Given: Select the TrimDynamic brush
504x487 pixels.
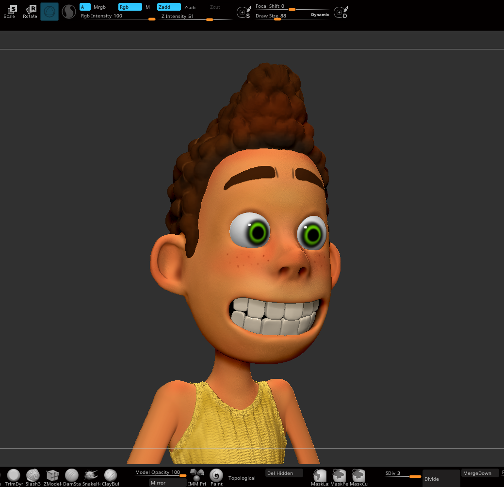Looking at the screenshot, I should click(x=14, y=477).
